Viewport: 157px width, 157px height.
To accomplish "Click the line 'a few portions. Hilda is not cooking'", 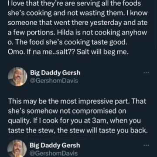I will [77, 33].
